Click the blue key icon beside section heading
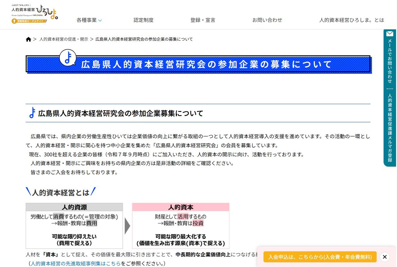Image resolution: width=397 pixels, height=267 pixels. [32, 113]
